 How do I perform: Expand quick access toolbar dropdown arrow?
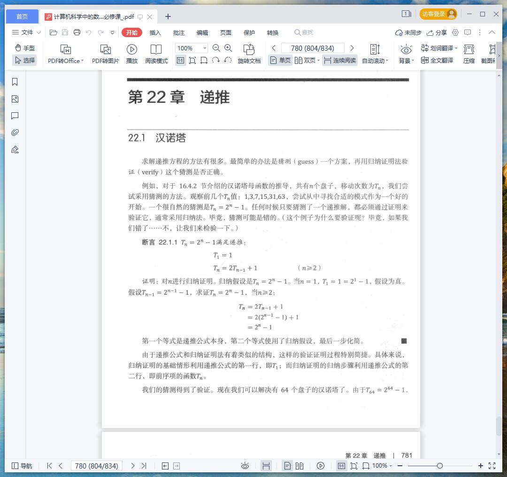(112, 32)
